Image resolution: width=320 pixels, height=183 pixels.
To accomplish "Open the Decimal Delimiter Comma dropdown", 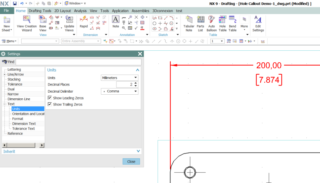I will pyautogui.click(x=119, y=91).
